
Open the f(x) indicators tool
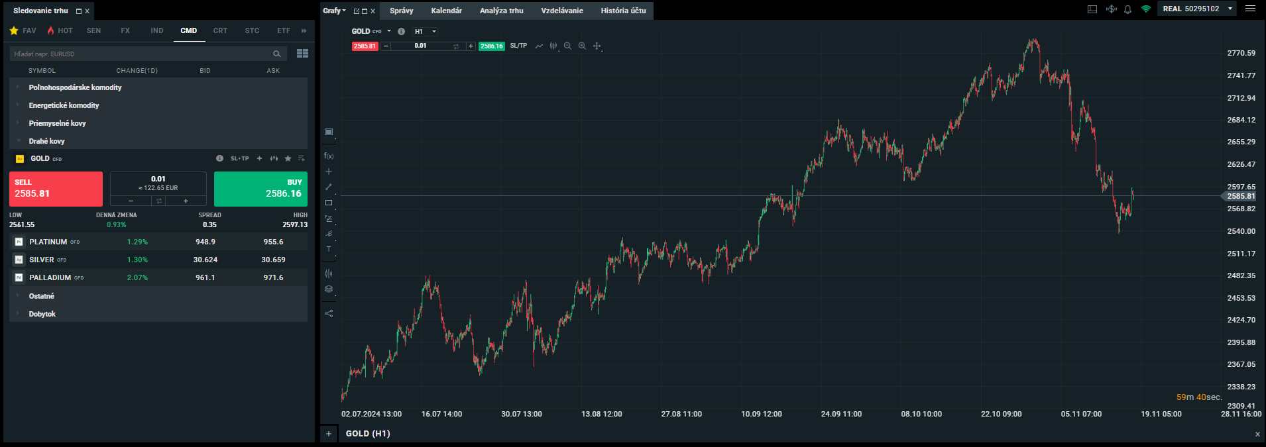pyautogui.click(x=329, y=156)
